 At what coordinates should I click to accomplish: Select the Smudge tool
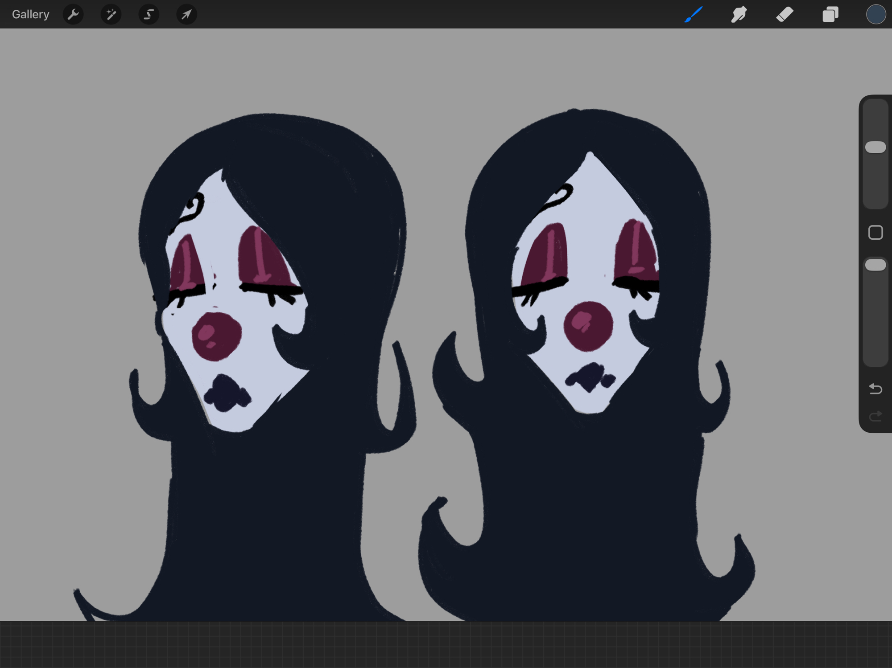[739, 14]
